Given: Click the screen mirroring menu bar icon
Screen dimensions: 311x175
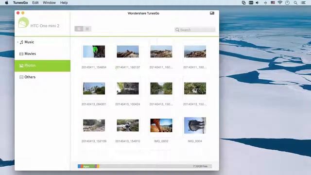Looking at the screenshot, I should [x=244, y=3].
